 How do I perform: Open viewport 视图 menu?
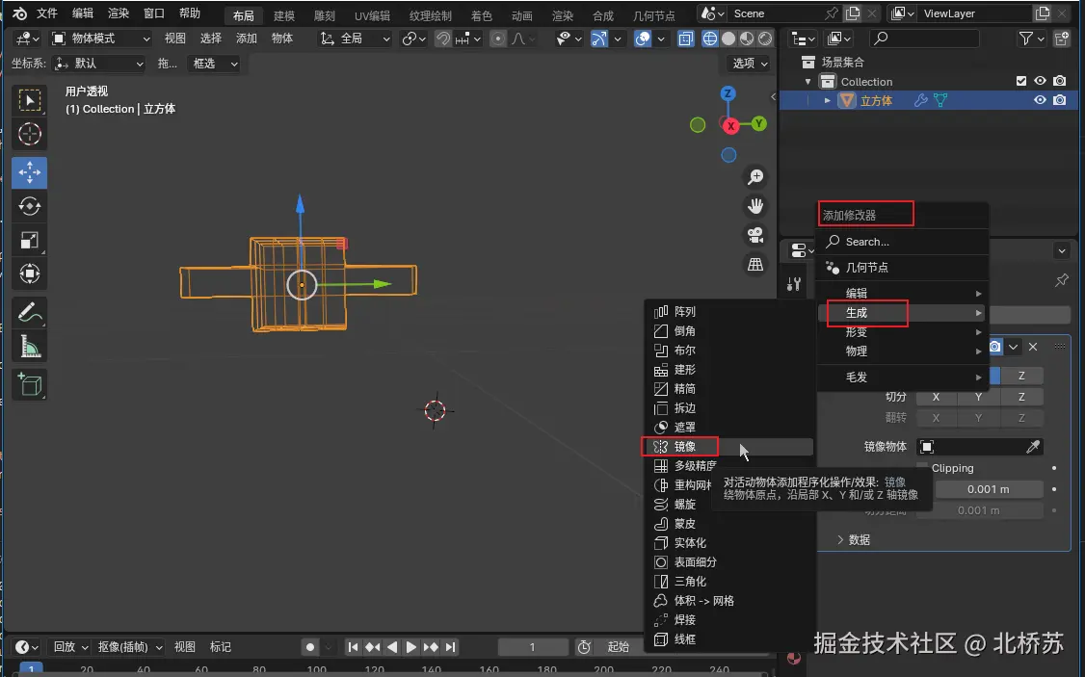click(x=175, y=39)
